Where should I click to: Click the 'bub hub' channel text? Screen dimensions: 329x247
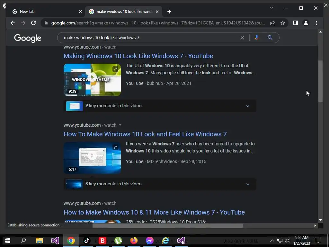pyautogui.click(x=155, y=83)
